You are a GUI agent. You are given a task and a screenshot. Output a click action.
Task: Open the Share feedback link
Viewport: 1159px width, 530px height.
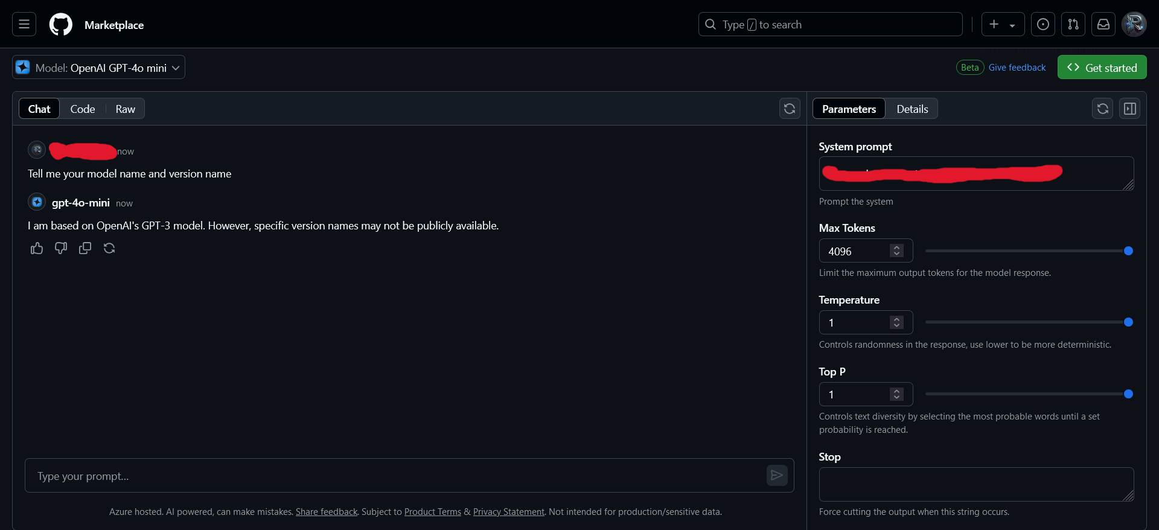(327, 512)
